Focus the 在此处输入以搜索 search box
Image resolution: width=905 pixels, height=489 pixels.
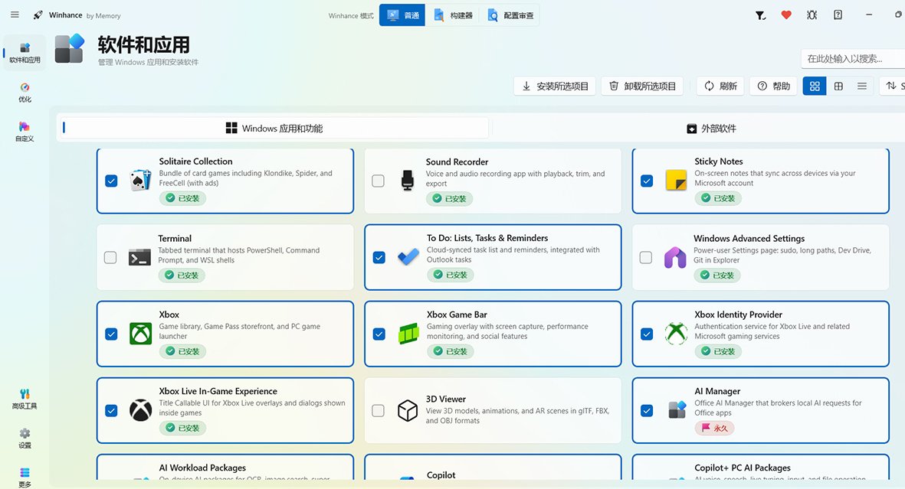[853, 58]
